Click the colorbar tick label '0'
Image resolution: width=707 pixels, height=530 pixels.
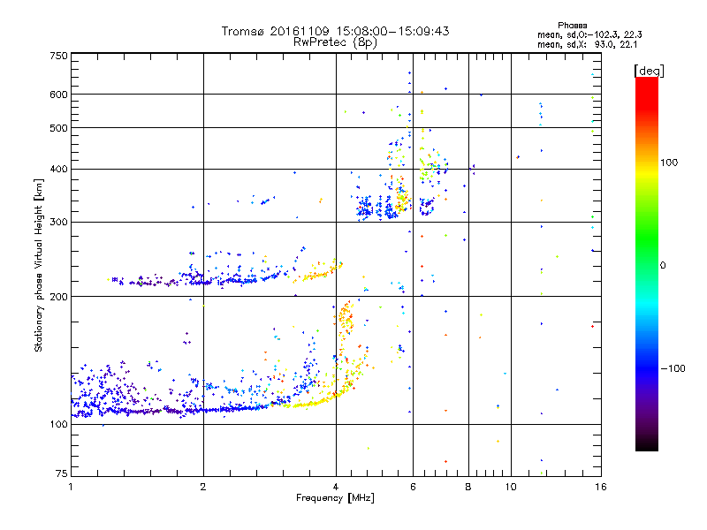663,266
